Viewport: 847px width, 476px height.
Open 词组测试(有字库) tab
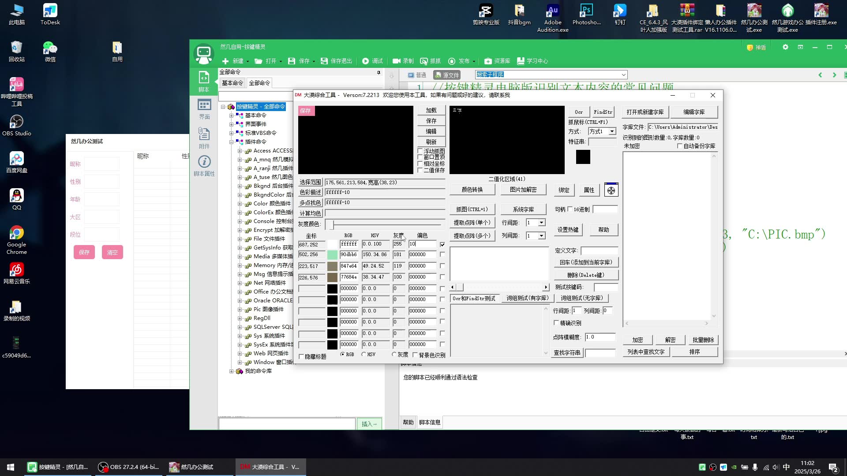pos(527,298)
